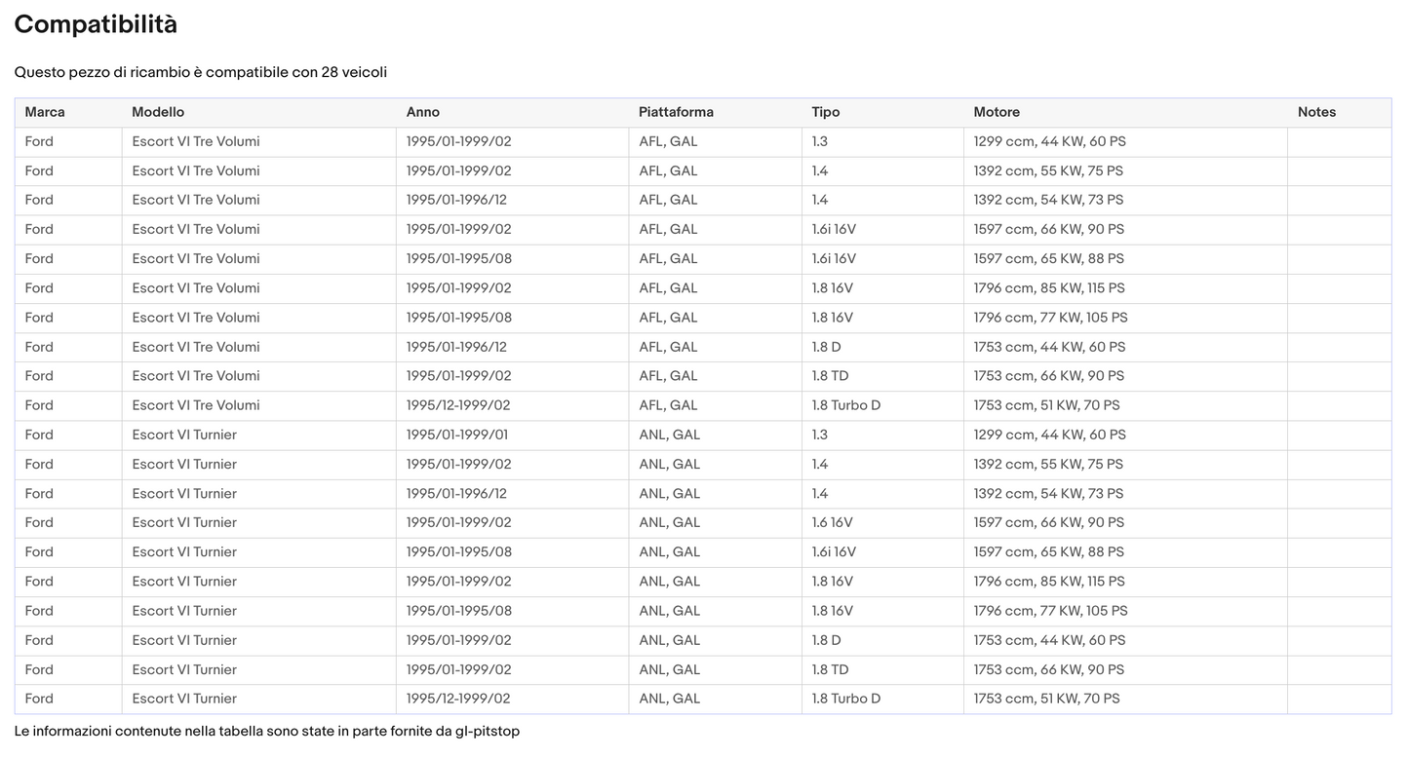Select "Ford" in the Turnier 1.8 D row
This screenshot has height=757, width=1409.
(39, 640)
